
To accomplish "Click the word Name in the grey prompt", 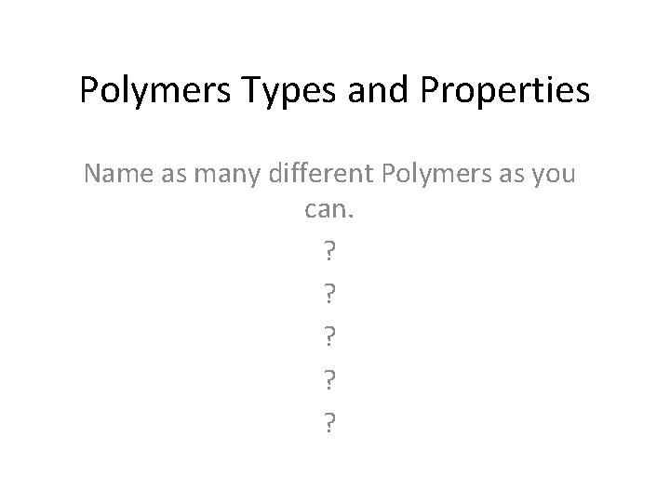I will point(118,173).
